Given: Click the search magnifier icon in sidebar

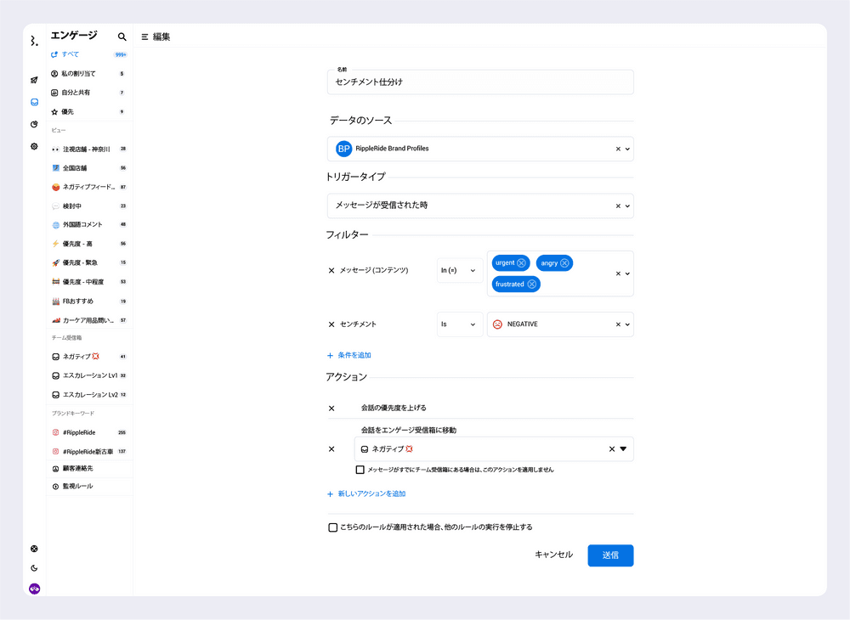Looking at the screenshot, I should pos(122,37).
